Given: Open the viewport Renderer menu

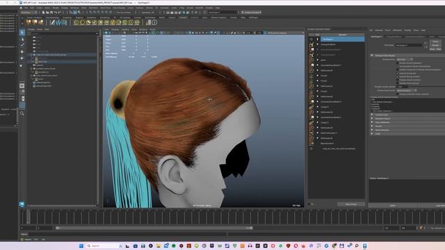Looking at the screenshot, I should (143, 29).
